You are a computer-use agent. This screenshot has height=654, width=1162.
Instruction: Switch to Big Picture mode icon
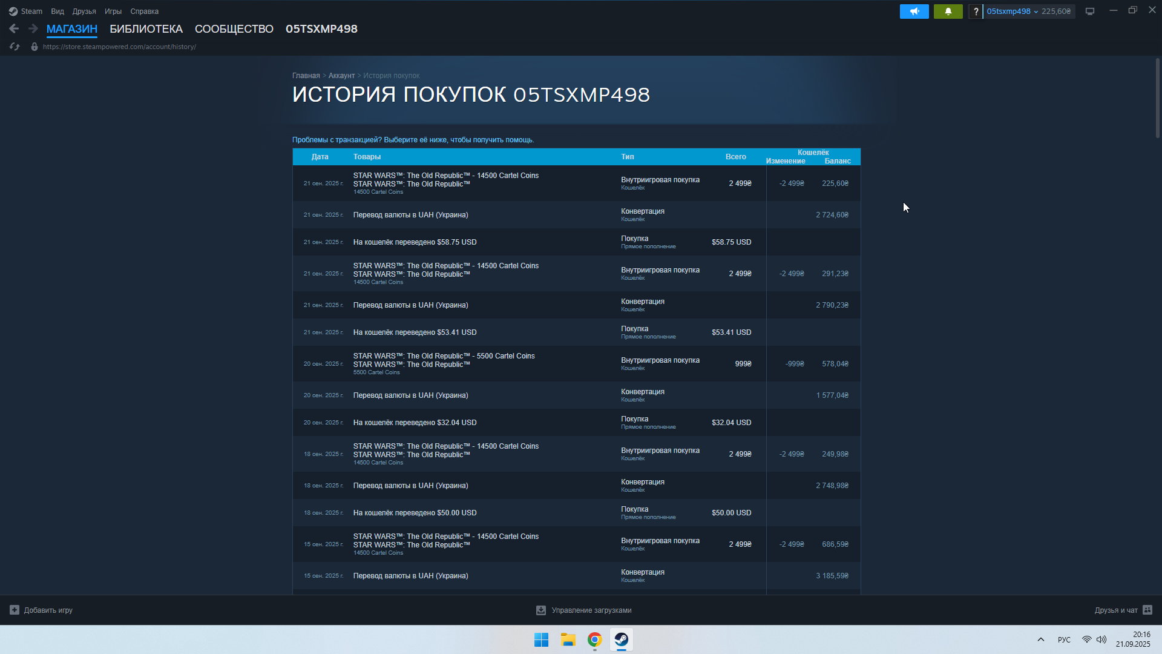1090,12
